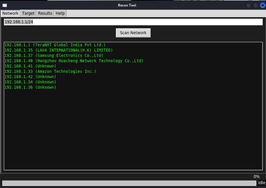Close the Recon Tool window
266x188 pixels.
click(x=262, y=5)
